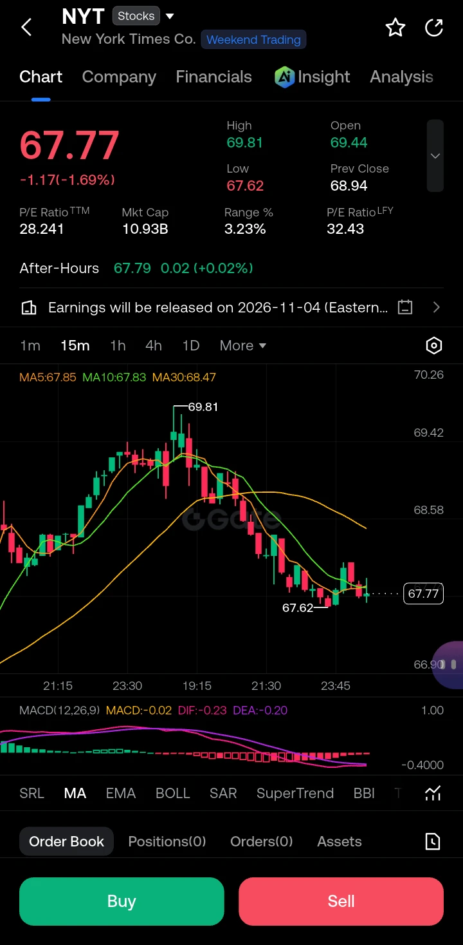Tap the Weekend Trading badge
The image size is (463, 945).
coord(253,39)
